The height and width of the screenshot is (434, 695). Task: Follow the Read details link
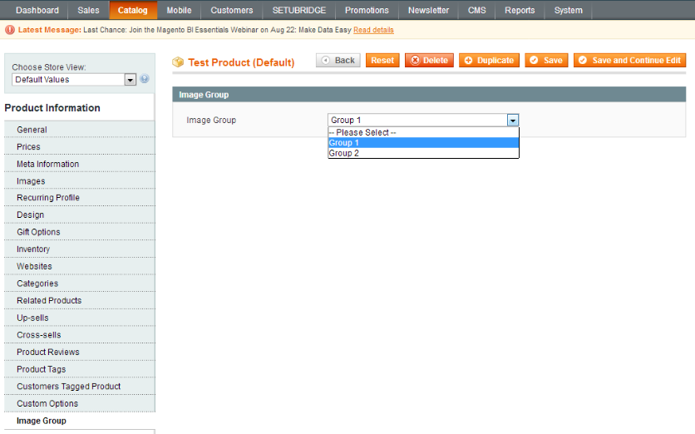(373, 30)
